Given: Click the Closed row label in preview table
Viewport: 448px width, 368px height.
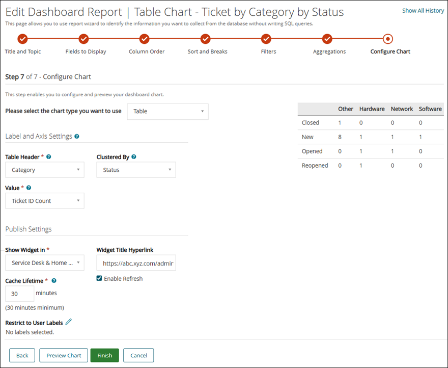Looking at the screenshot, I should click(310, 123).
